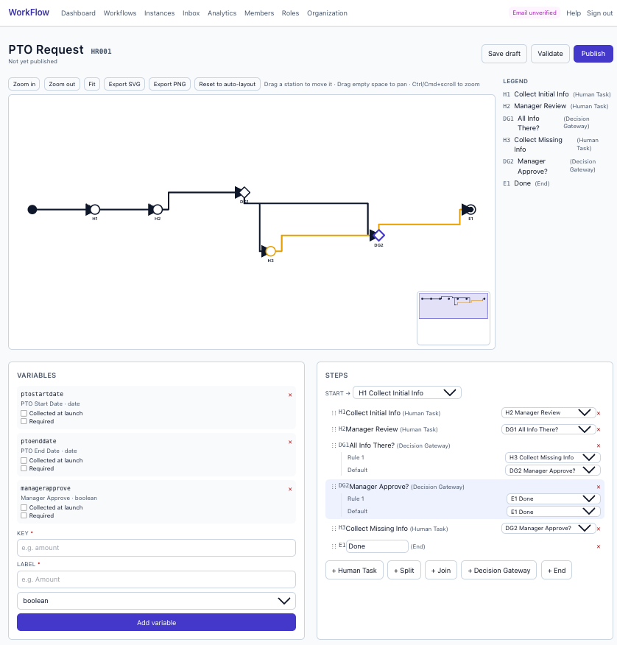Select the E1 end node on canvas

tap(471, 210)
